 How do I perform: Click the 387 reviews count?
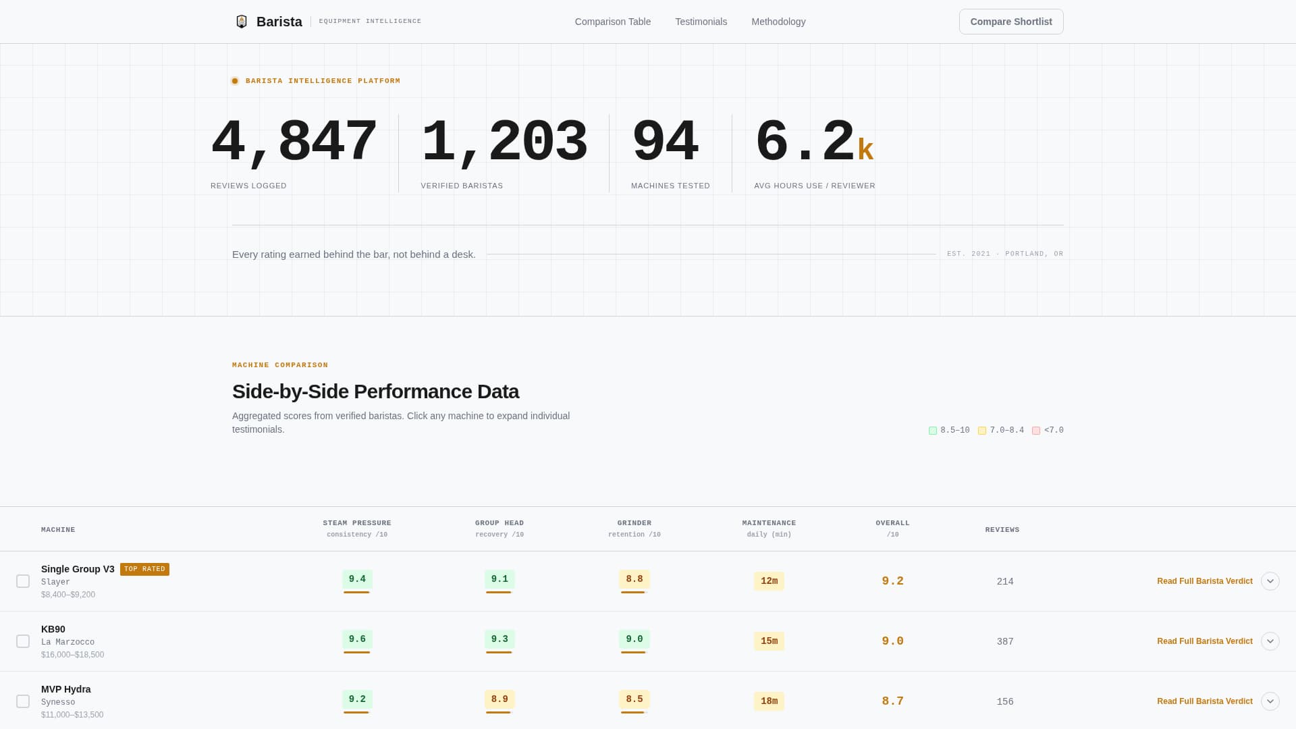click(1005, 642)
